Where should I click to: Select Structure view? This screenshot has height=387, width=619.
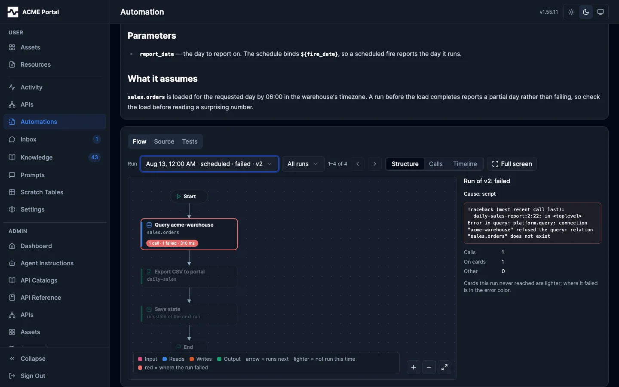(405, 164)
